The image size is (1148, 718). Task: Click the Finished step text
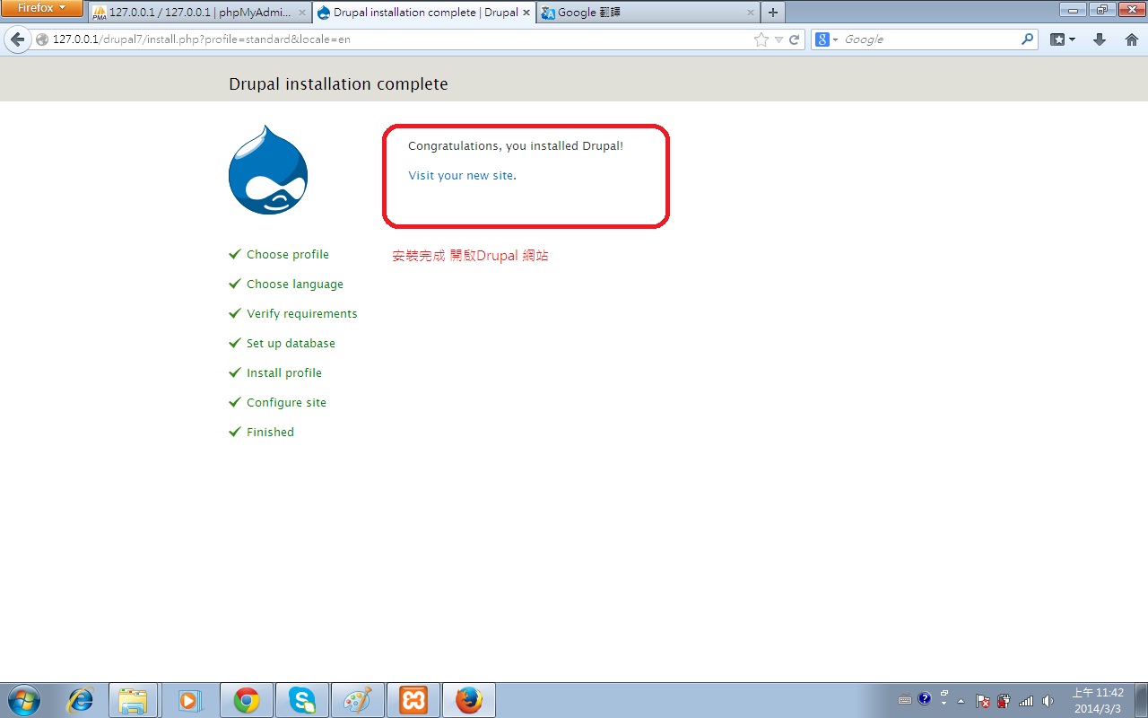point(270,432)
